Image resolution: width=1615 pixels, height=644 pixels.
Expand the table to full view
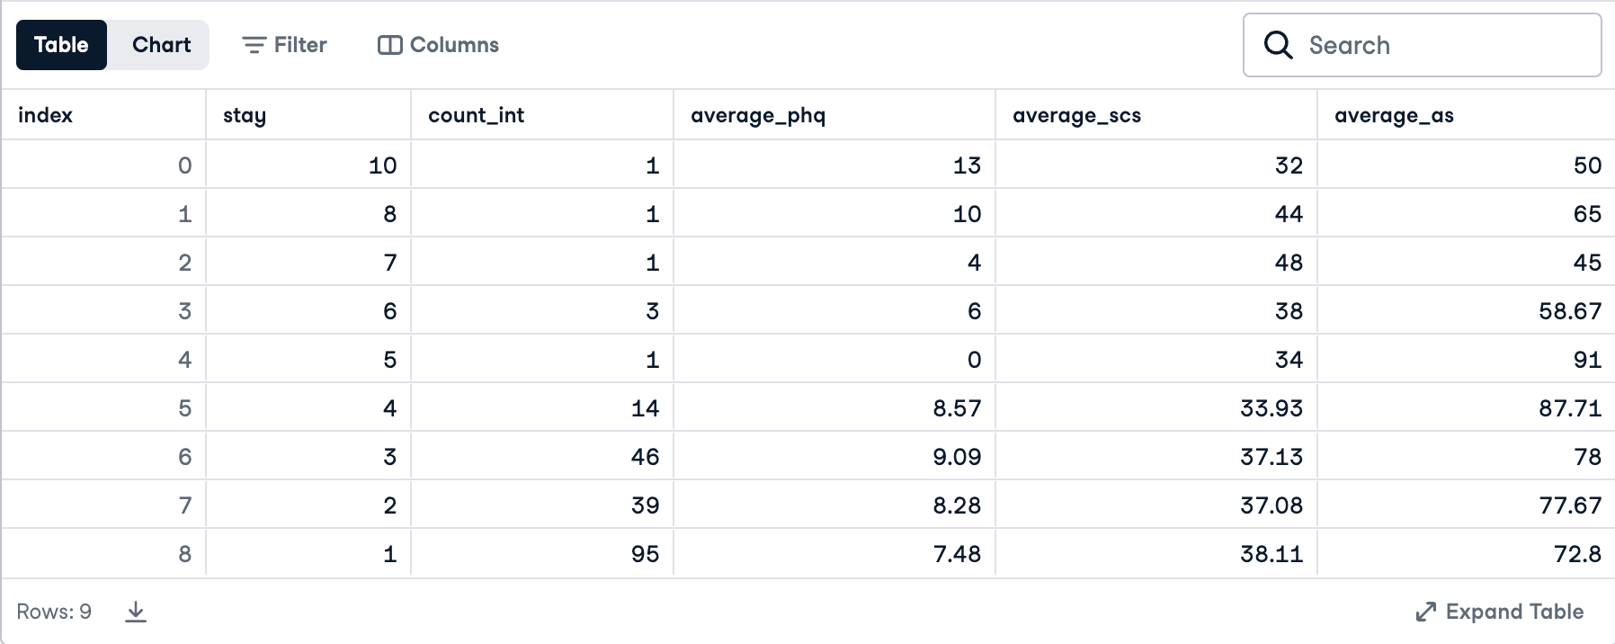(1500, 612)
